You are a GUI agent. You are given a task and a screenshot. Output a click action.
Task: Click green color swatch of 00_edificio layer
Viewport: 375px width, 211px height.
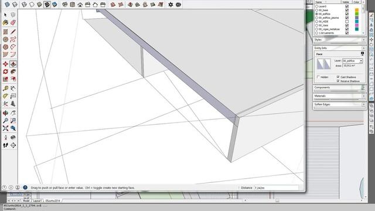tap(357, 14)
